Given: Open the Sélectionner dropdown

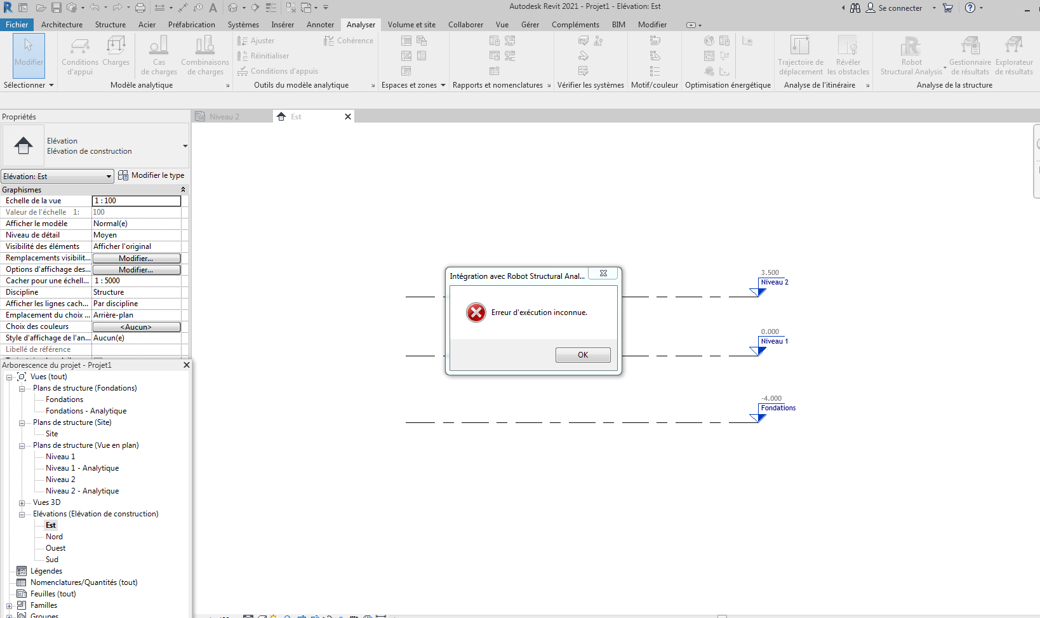Looking at the screenshot, I should tap(29, 85).
